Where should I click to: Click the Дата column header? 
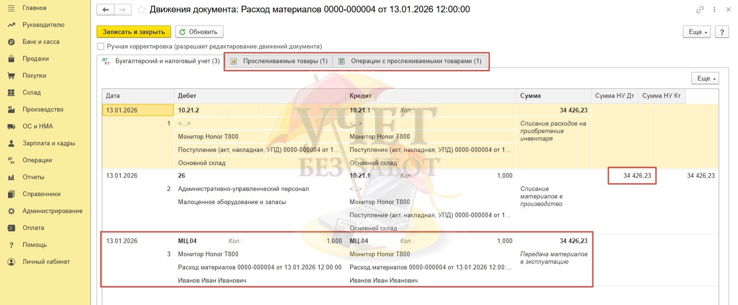138,96
